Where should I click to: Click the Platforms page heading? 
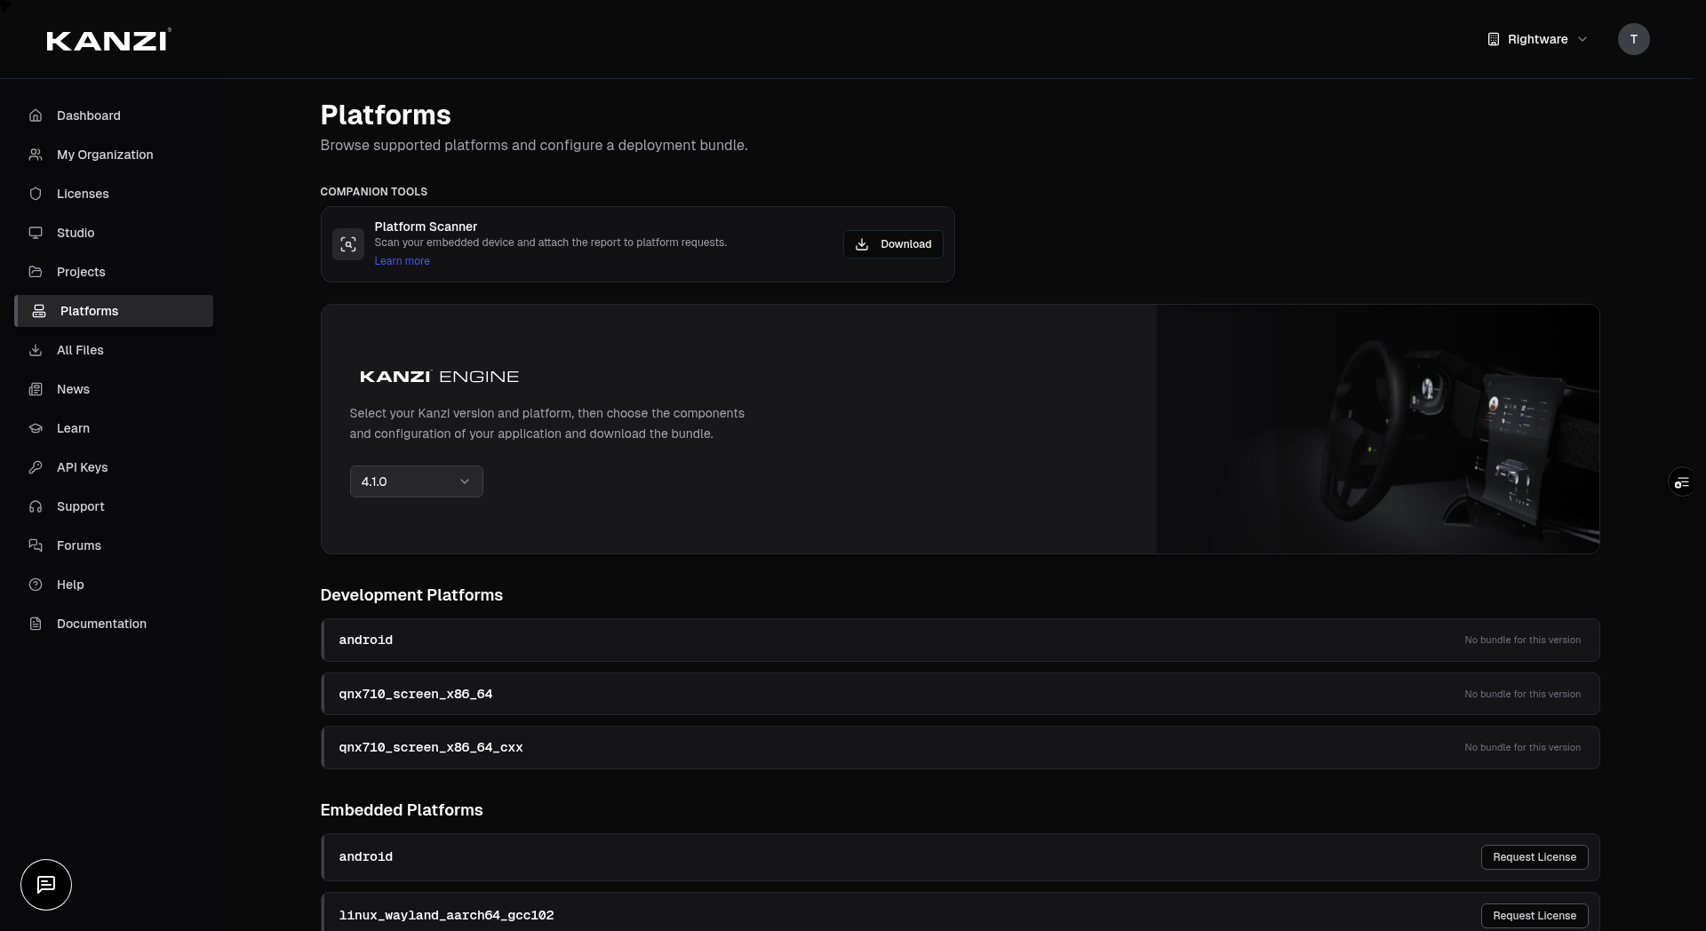click(386, 115)
